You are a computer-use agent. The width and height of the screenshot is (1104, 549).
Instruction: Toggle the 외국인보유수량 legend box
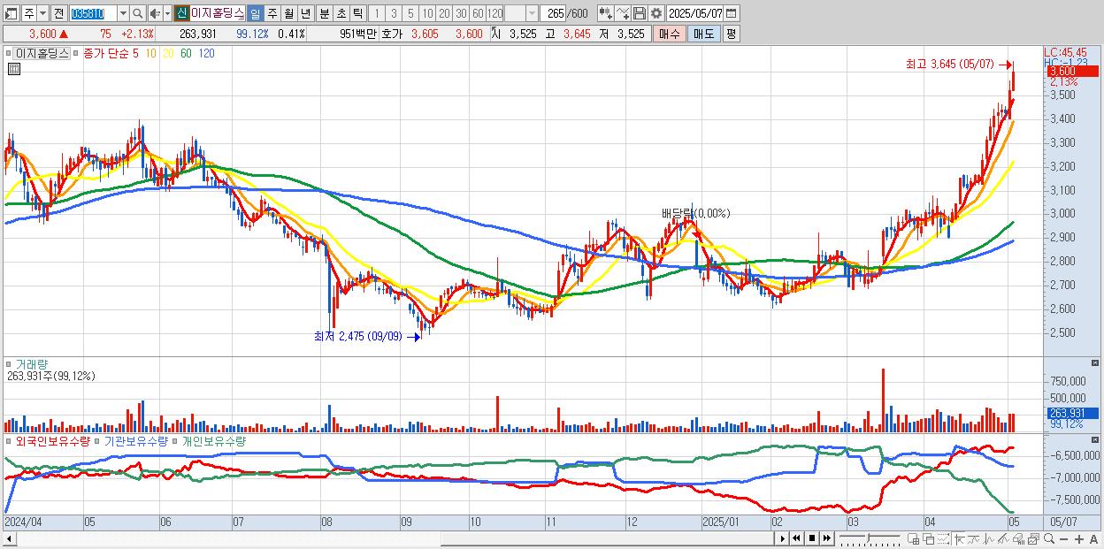[x=10, y=440]
